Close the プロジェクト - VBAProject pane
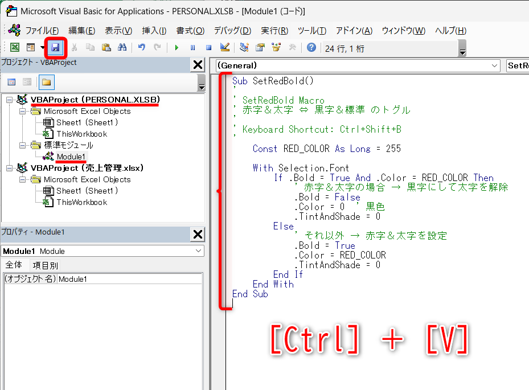The width and height of the screenshot is (529, 390). (x=198, y=64)
